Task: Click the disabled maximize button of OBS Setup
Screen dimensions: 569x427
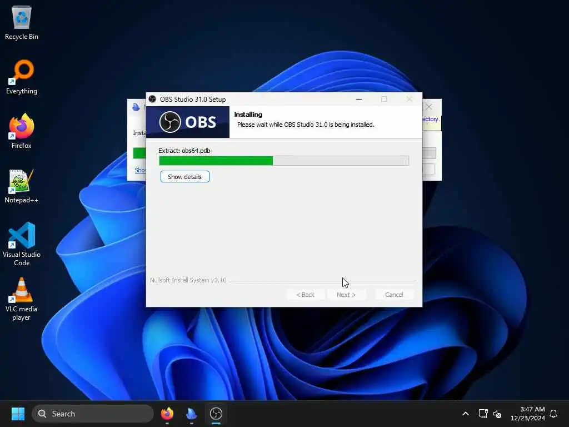Action: point(384,99)
